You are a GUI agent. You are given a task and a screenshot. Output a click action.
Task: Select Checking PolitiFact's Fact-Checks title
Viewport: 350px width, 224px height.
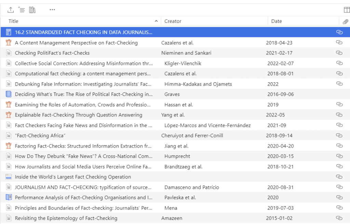coord(52,53)
